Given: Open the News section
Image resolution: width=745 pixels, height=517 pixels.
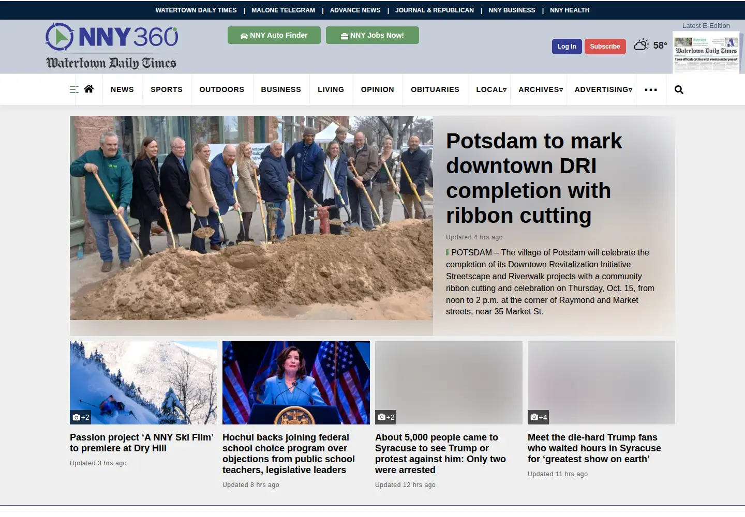Looking at the screenshot, I should pyautogui.click(x=122, y=89).
